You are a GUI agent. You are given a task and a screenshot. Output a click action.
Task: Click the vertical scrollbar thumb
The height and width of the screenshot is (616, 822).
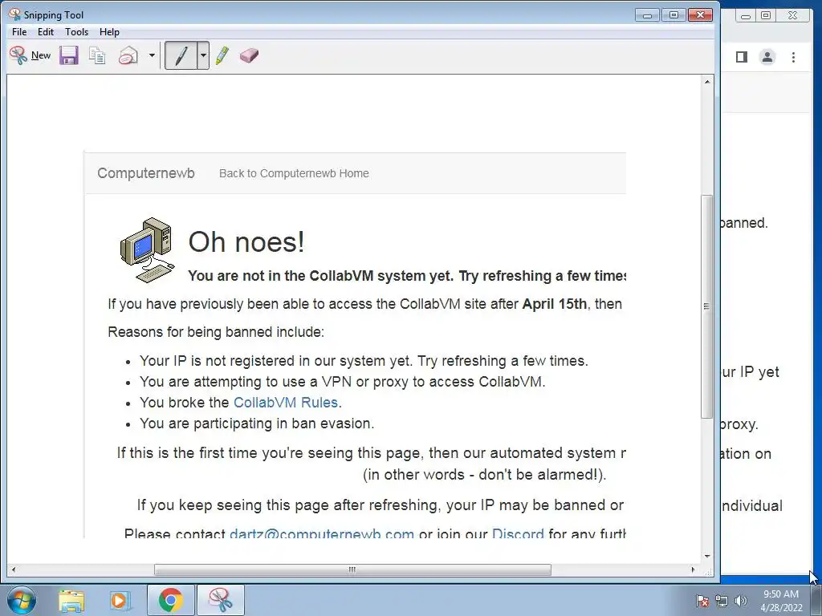click(707, 306)
